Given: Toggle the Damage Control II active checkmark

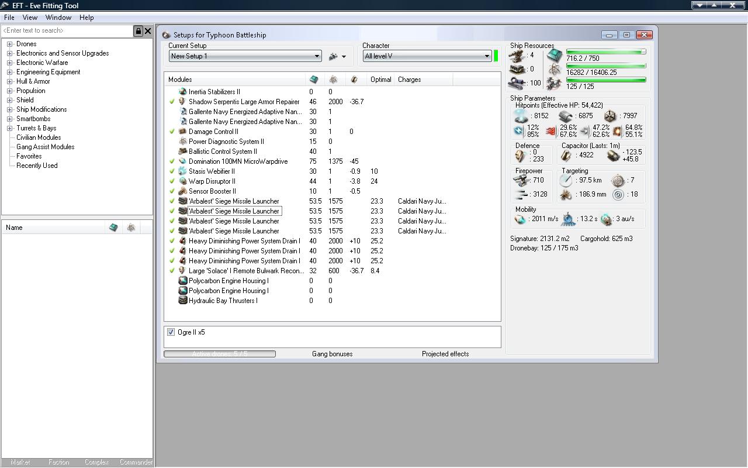Looking at the screenshot, I should coord(172,132).
